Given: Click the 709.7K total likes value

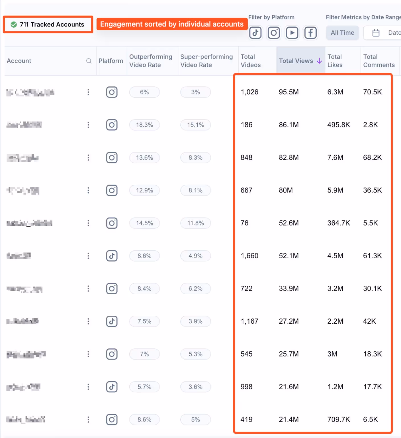Looking at the screenshot, I should 339,419.
